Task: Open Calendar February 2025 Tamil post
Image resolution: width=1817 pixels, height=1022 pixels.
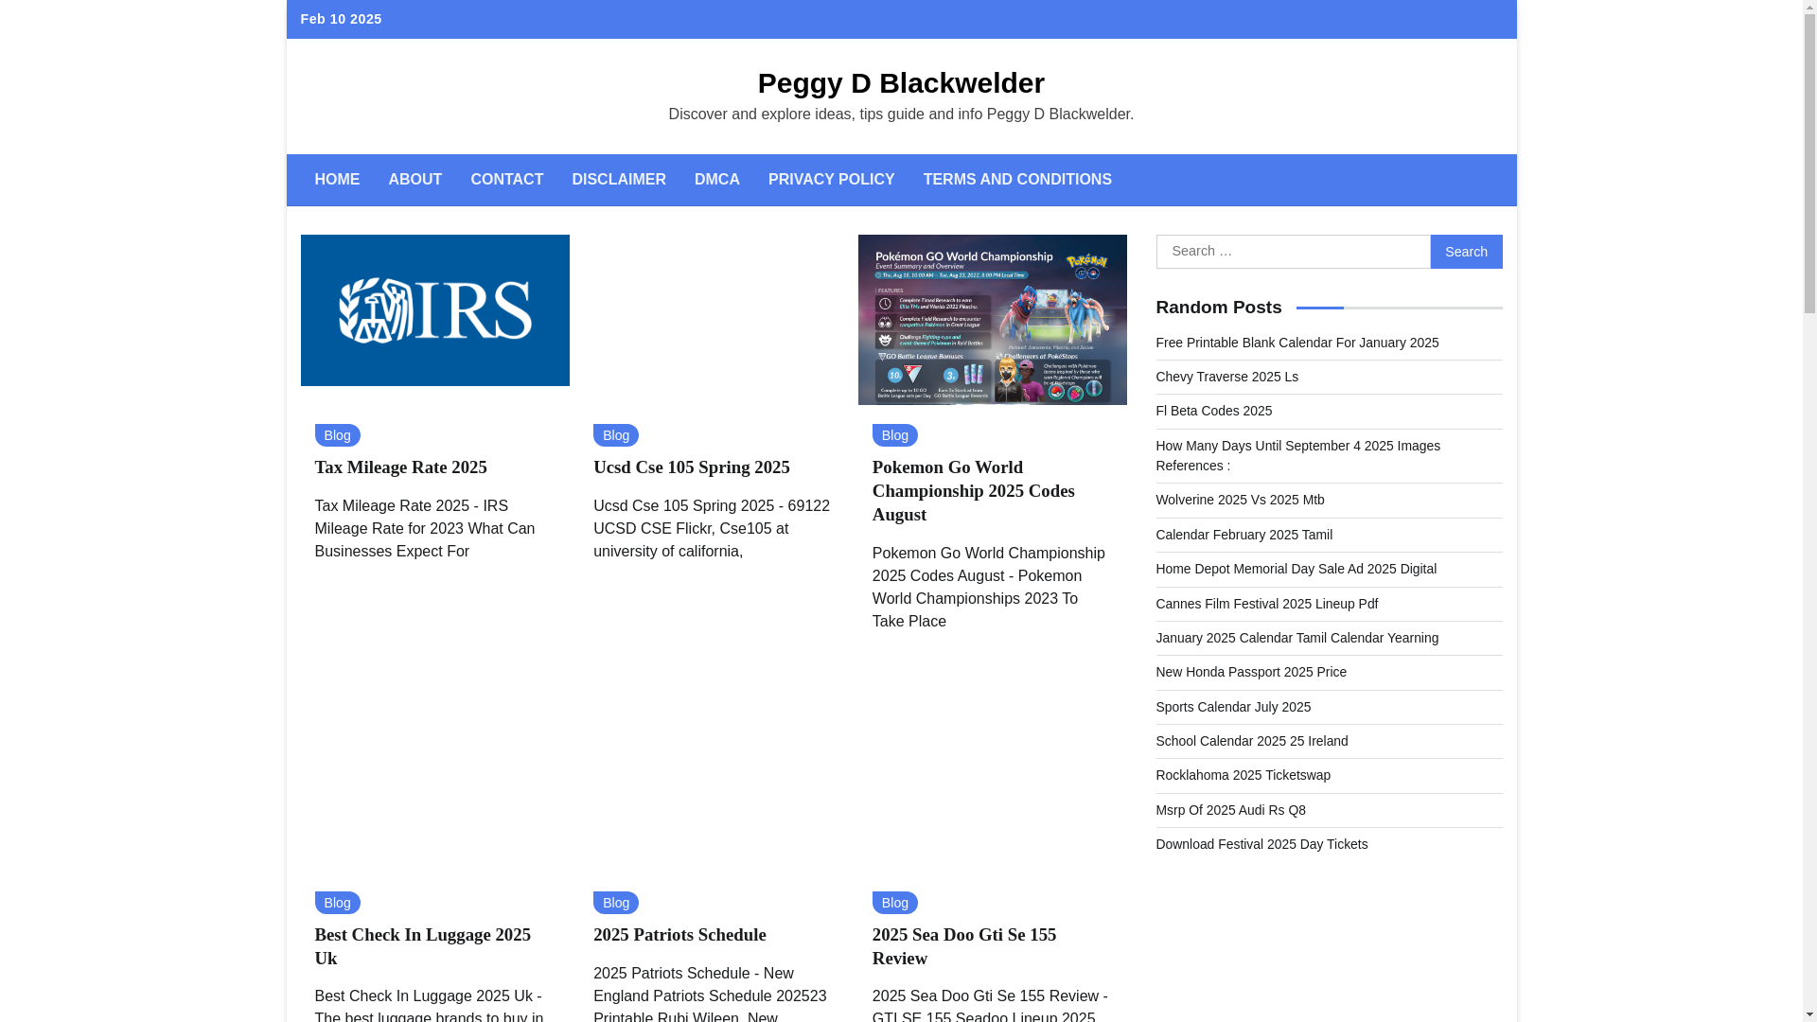Action: [1244, 535]
